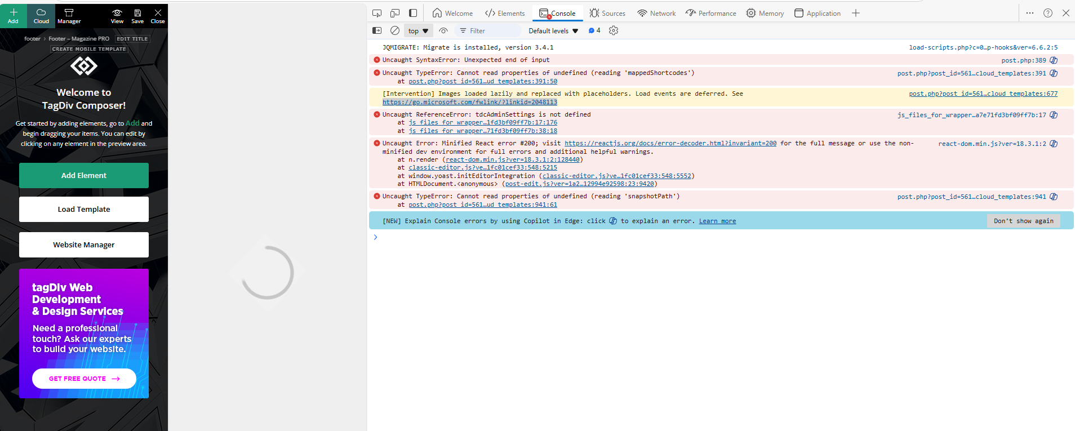Explain tdcAdminSettings ReferenceError with Copilot icon

point(1054,115)
